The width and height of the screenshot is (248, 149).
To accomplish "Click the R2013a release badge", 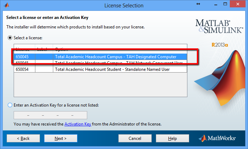I will point(220,45).
